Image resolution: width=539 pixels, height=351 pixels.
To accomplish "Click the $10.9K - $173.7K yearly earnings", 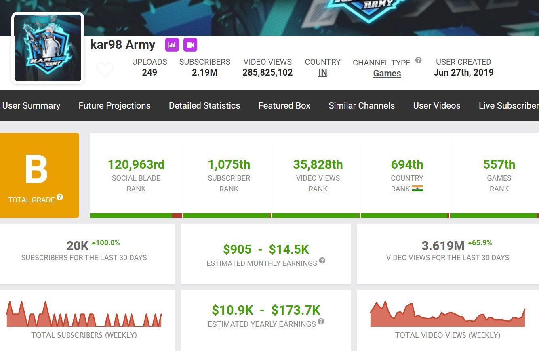I will point(266,310).
